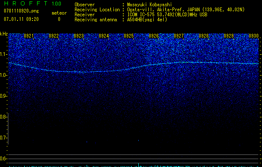
Task: Click the 'meteor' count label
Action: (59, 13)
